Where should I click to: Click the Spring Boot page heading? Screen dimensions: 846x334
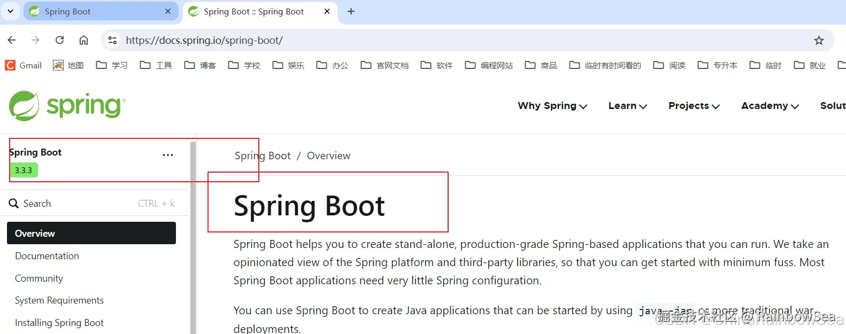[x=309, y=206]
